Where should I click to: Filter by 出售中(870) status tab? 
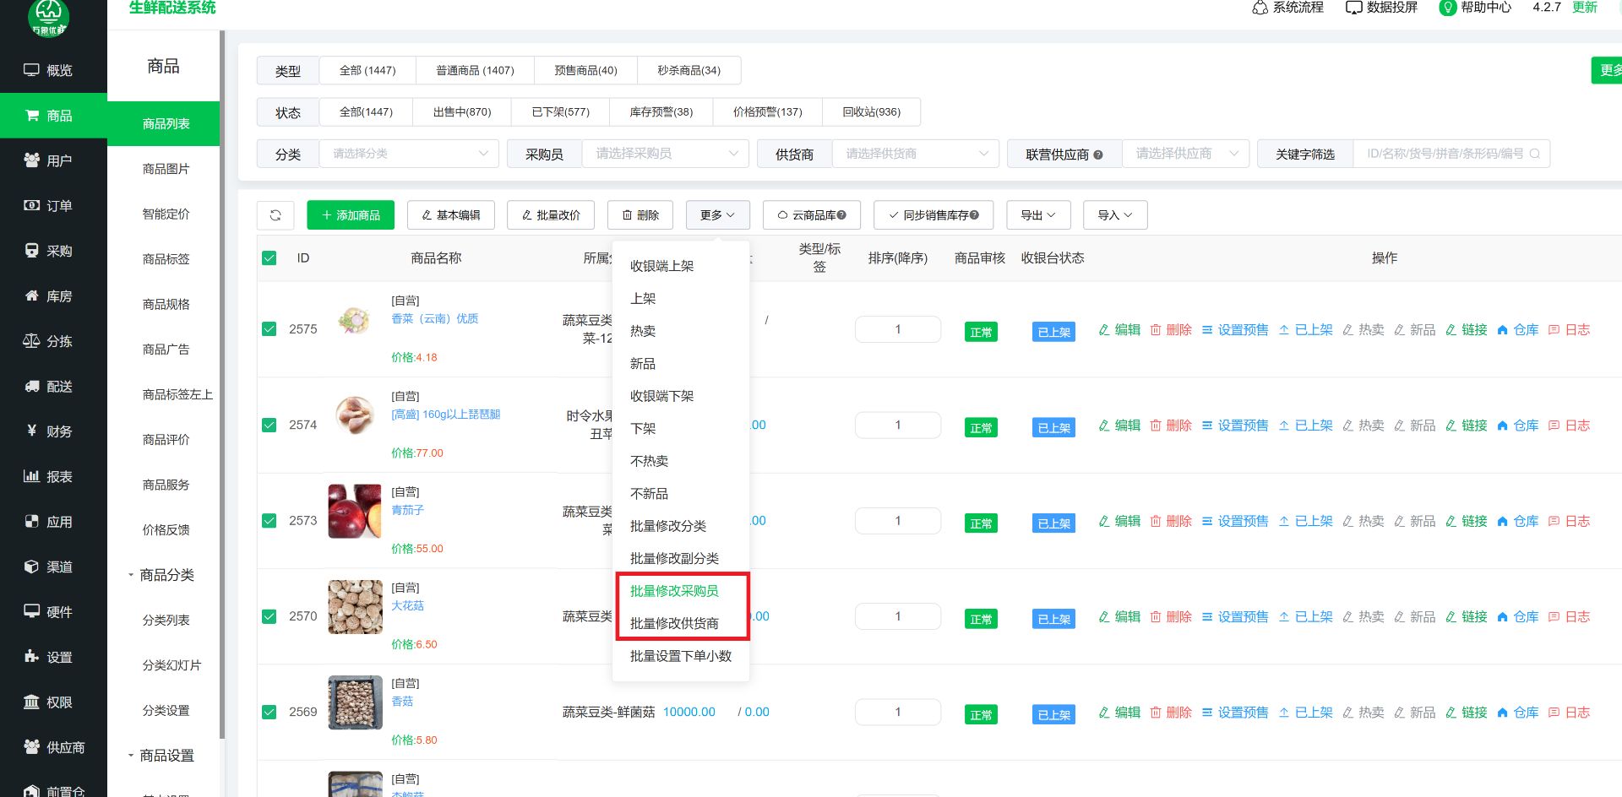(462, 111)
